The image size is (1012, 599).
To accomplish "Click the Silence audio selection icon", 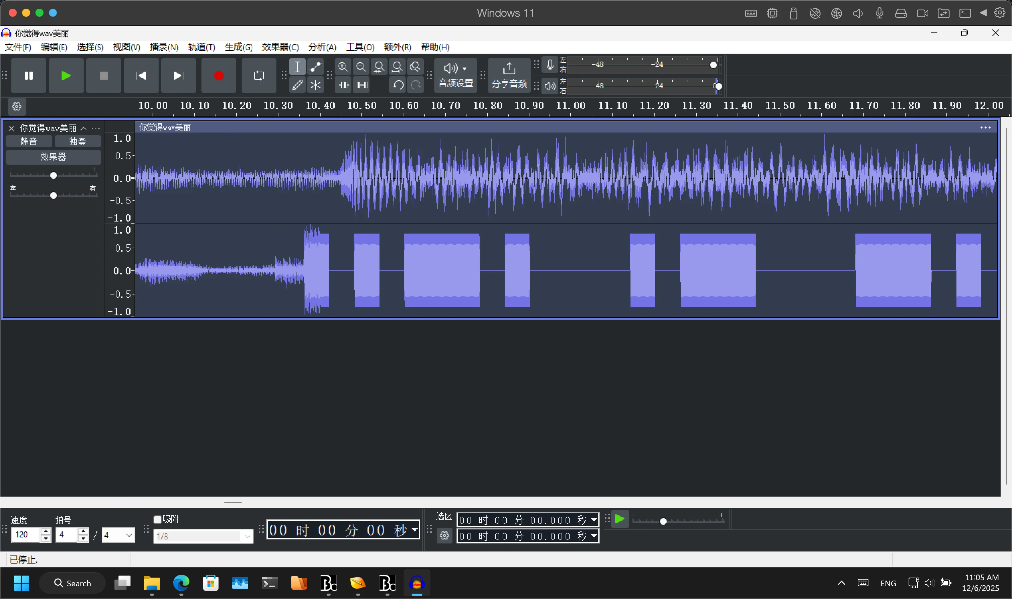I will click(362, 85).
